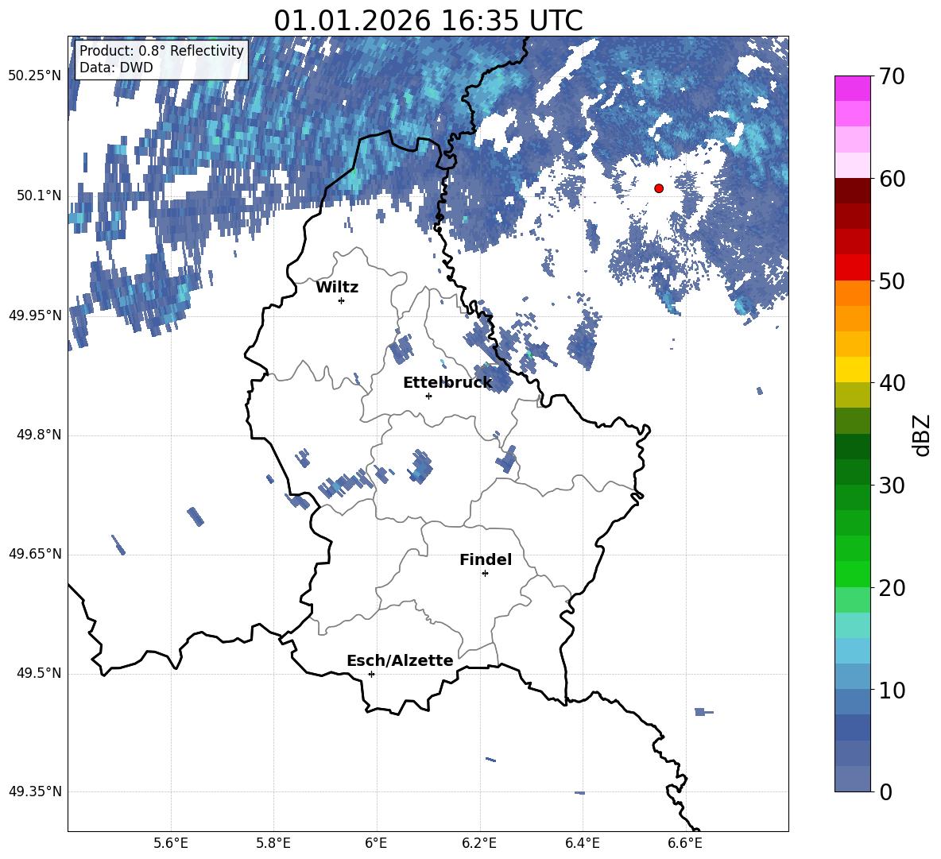Click the 49.8°N latitude label
Viewport: 941px width, 859px height.
click(38, 435)
